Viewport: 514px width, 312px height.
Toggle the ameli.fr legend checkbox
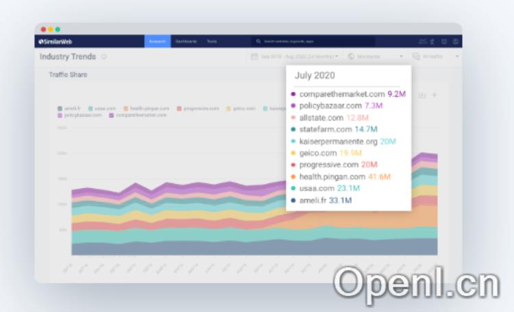60,108
